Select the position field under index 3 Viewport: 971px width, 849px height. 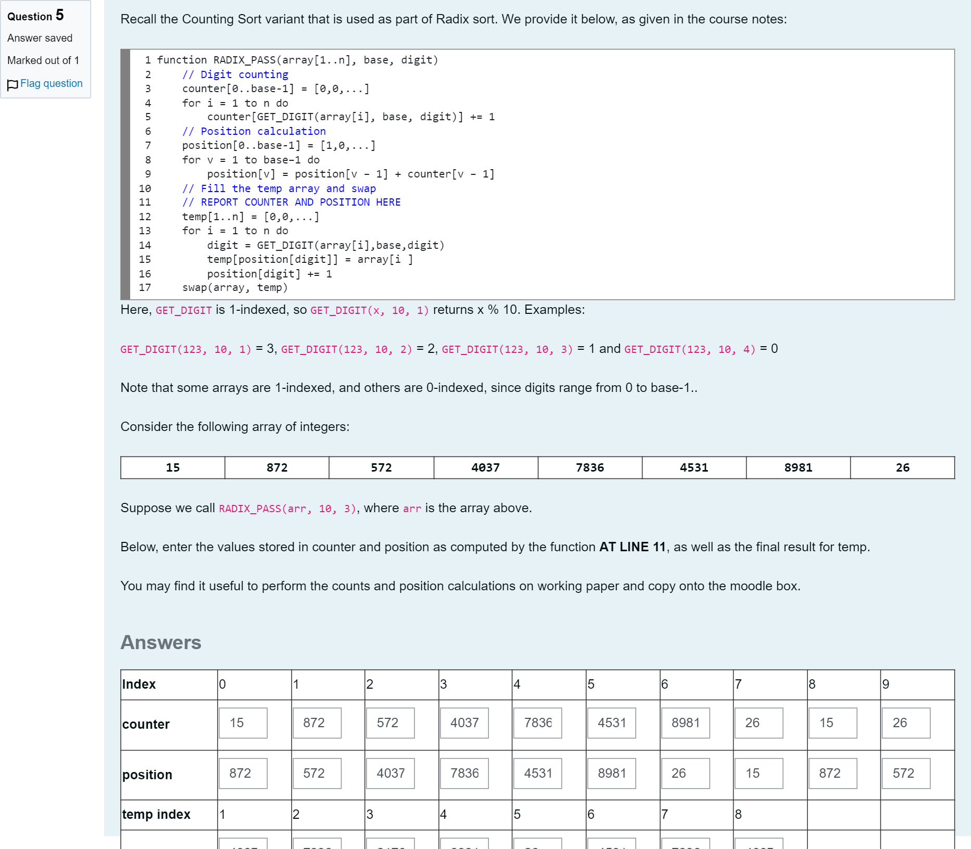click(x=464, y=773)
